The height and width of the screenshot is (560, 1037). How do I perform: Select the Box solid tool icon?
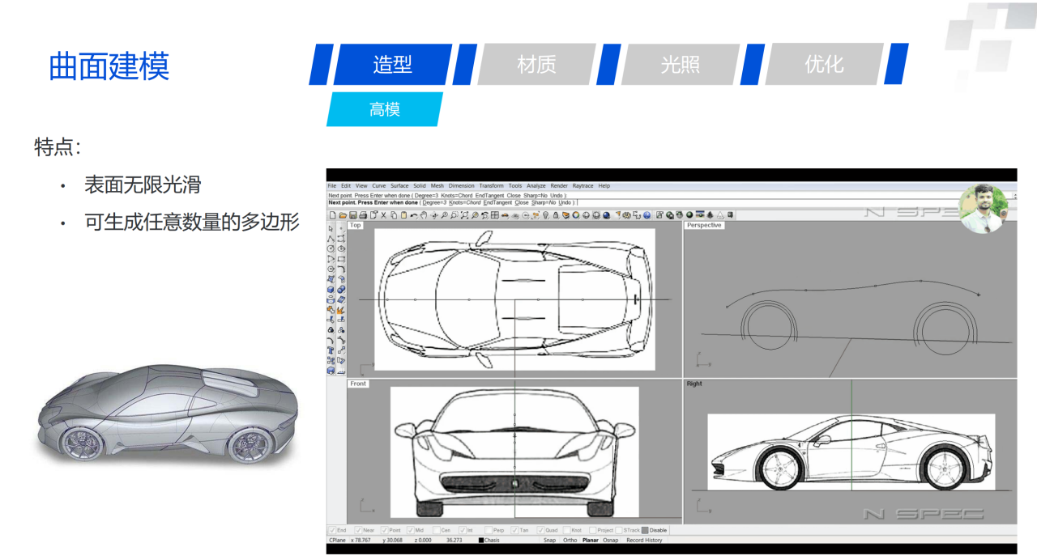click(x=331, y=290)
